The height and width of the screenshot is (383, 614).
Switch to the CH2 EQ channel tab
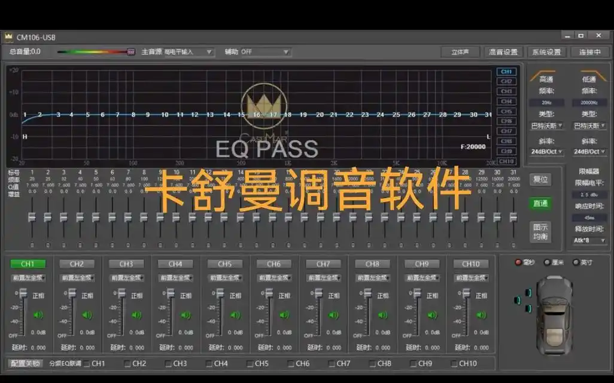[506, 81]
